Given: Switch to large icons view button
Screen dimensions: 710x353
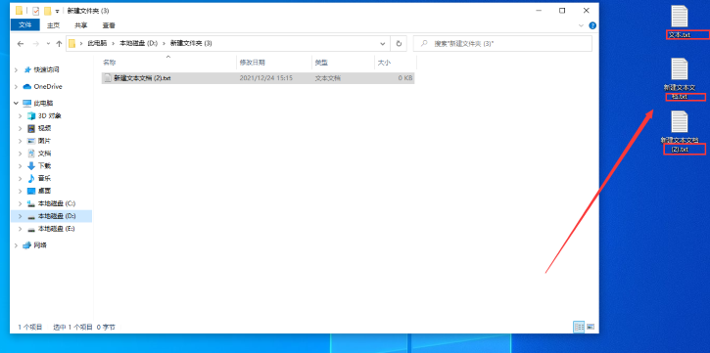Looking at the screenshot, I should point(591,327).
